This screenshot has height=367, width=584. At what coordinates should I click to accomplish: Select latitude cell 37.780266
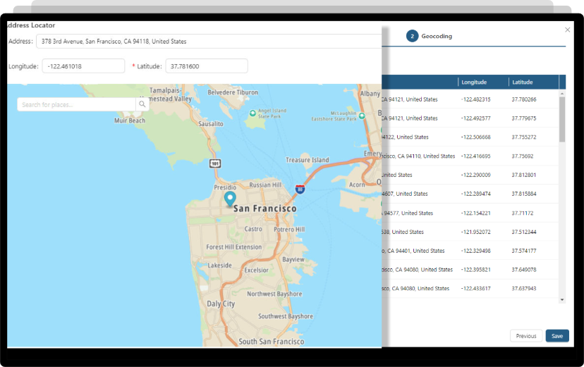click(523, 99)
